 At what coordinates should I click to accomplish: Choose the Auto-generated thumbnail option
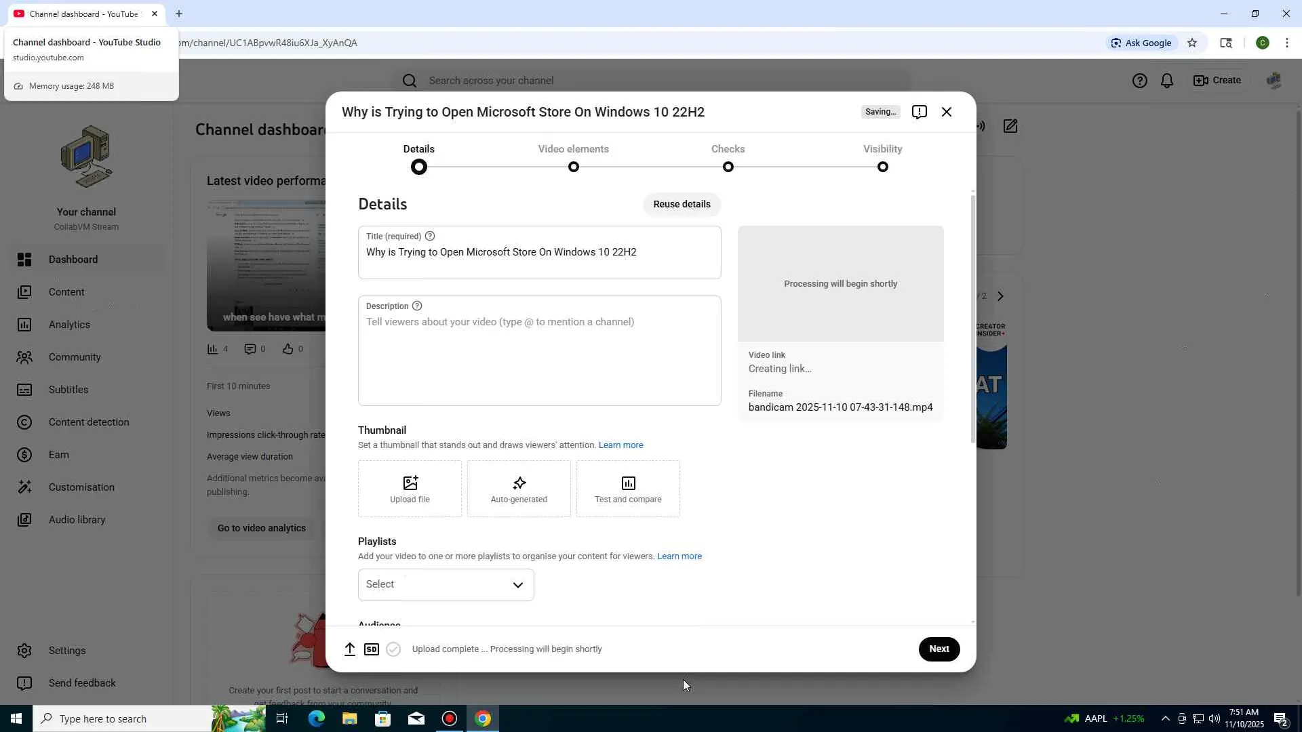pyautogui.click(x=519, y=489)
